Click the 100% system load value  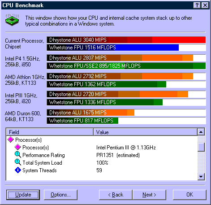tap(102, 163)
